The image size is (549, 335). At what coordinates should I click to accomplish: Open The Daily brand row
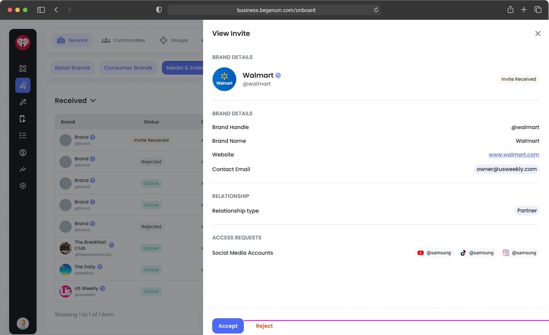click(129, 270)
